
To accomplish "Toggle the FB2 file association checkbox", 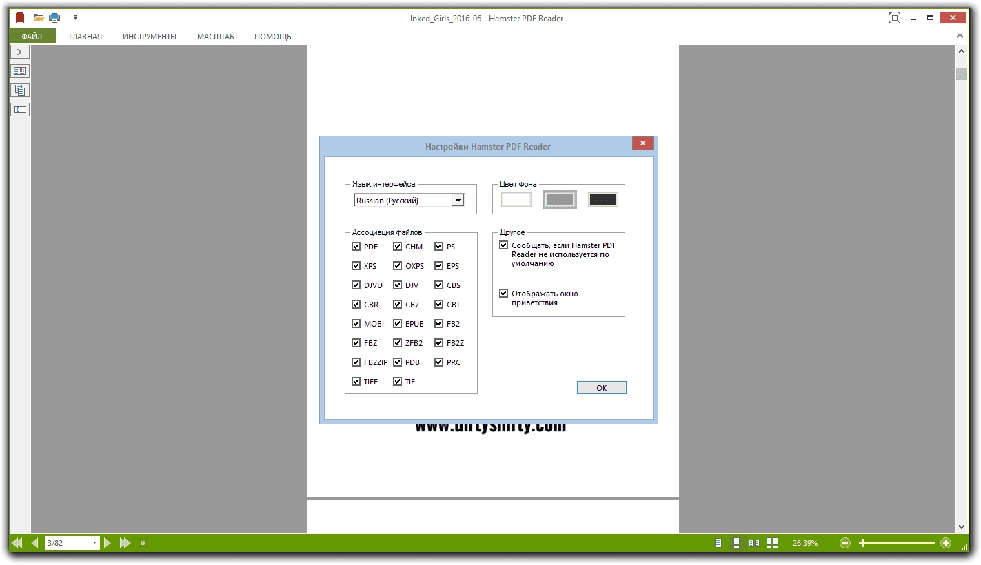I will pyautogui.click(x=439, y=323).
